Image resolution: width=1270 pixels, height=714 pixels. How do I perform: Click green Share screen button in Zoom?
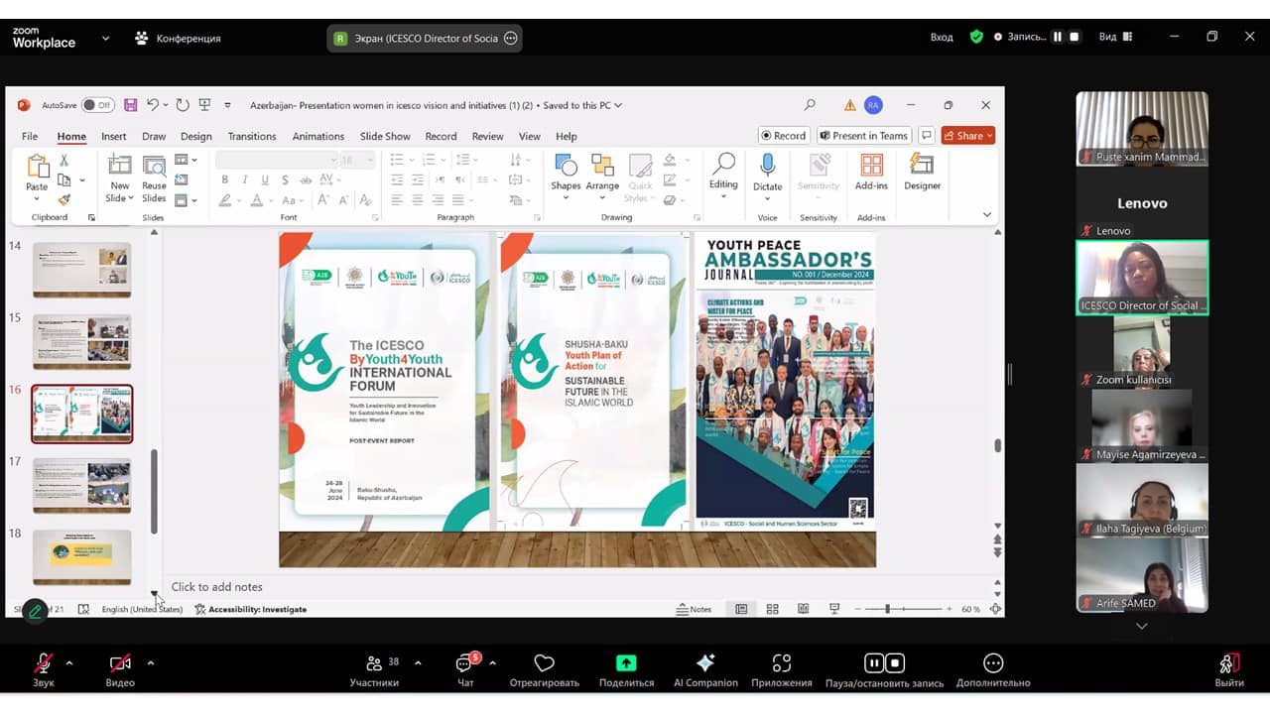[626, 670]
